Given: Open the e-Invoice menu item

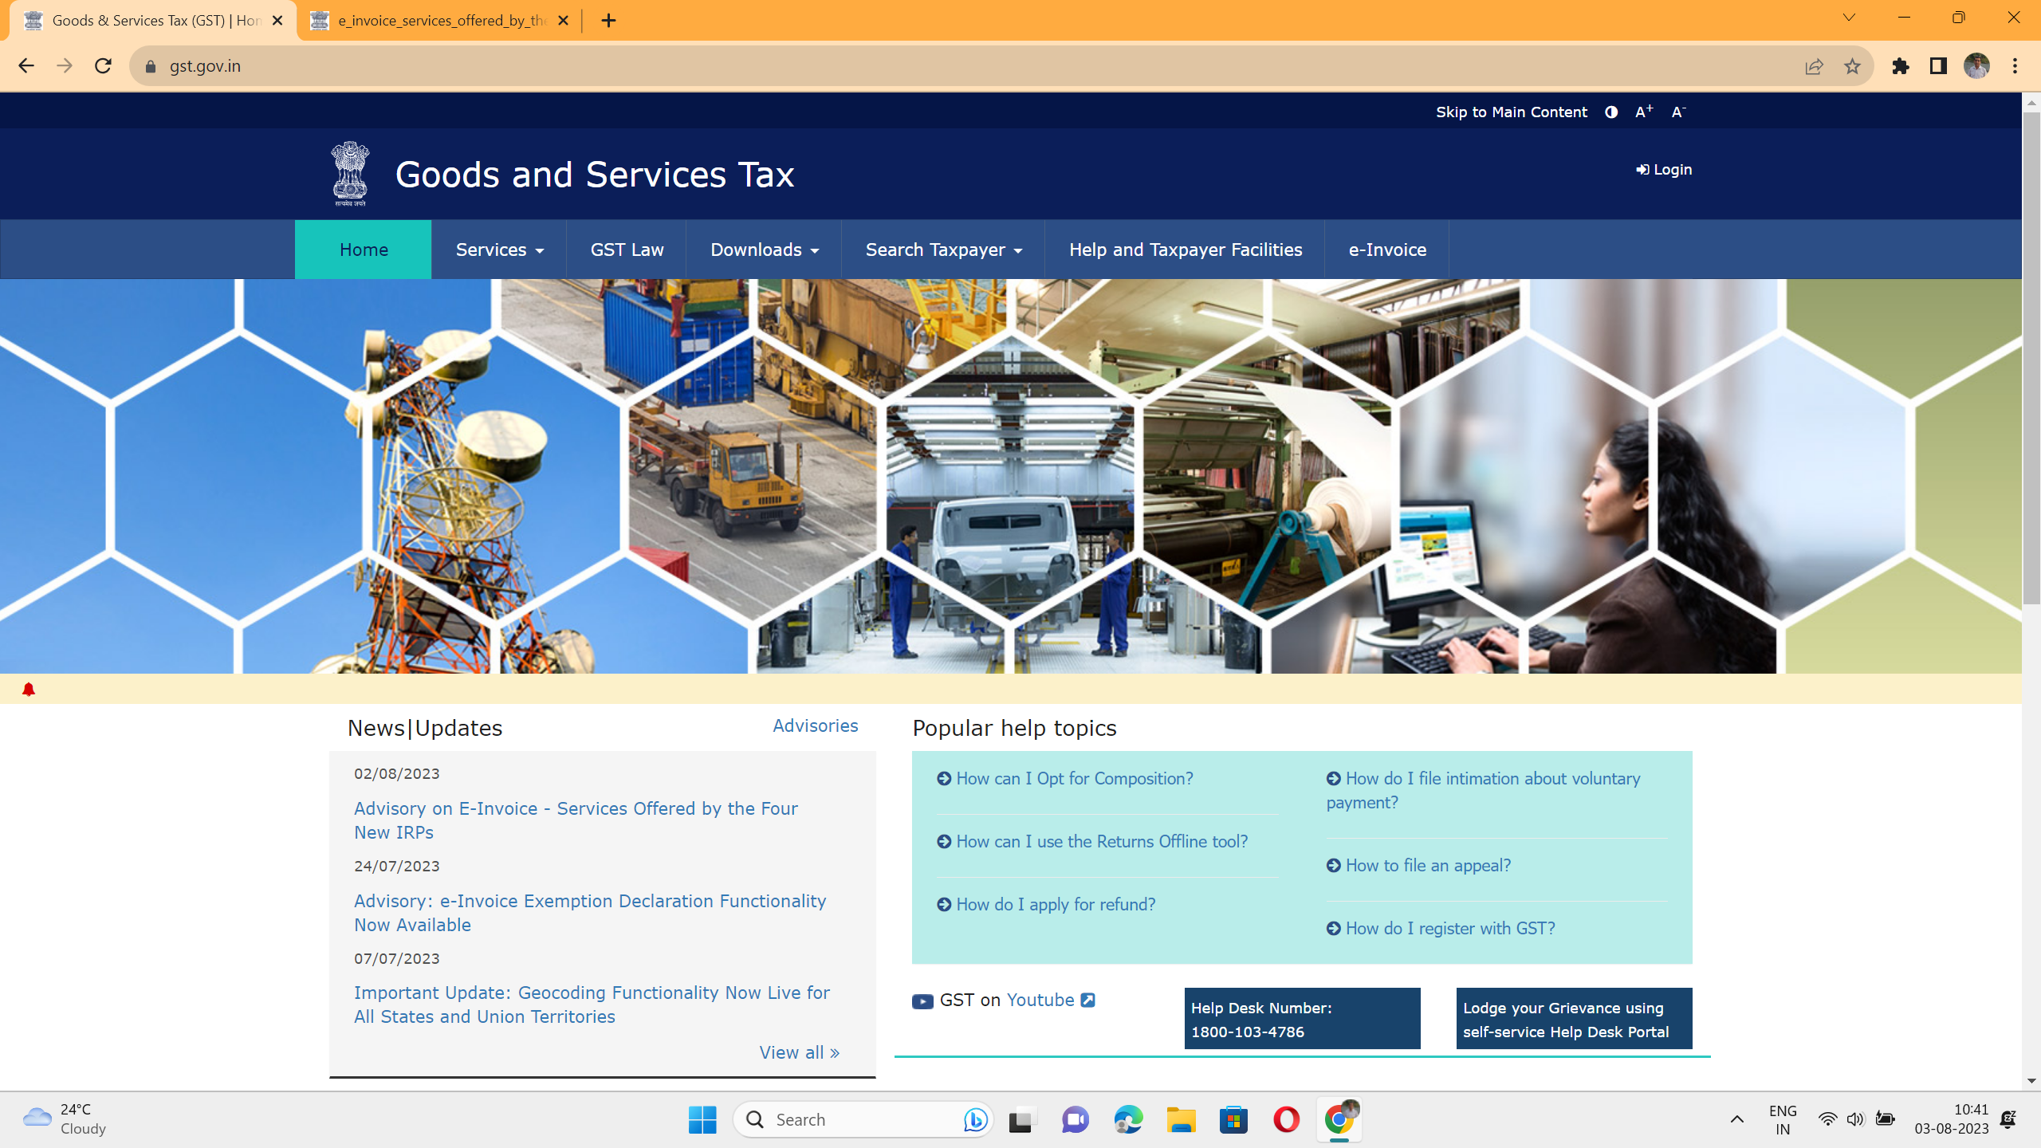Looking at the screenshot, I should [1387, 250].
